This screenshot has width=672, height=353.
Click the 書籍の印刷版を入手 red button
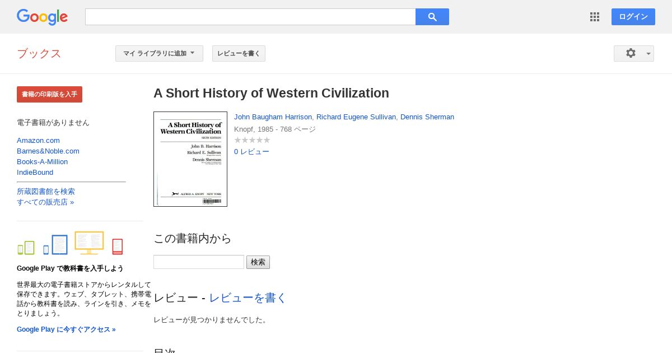click(x=49, y=94)
